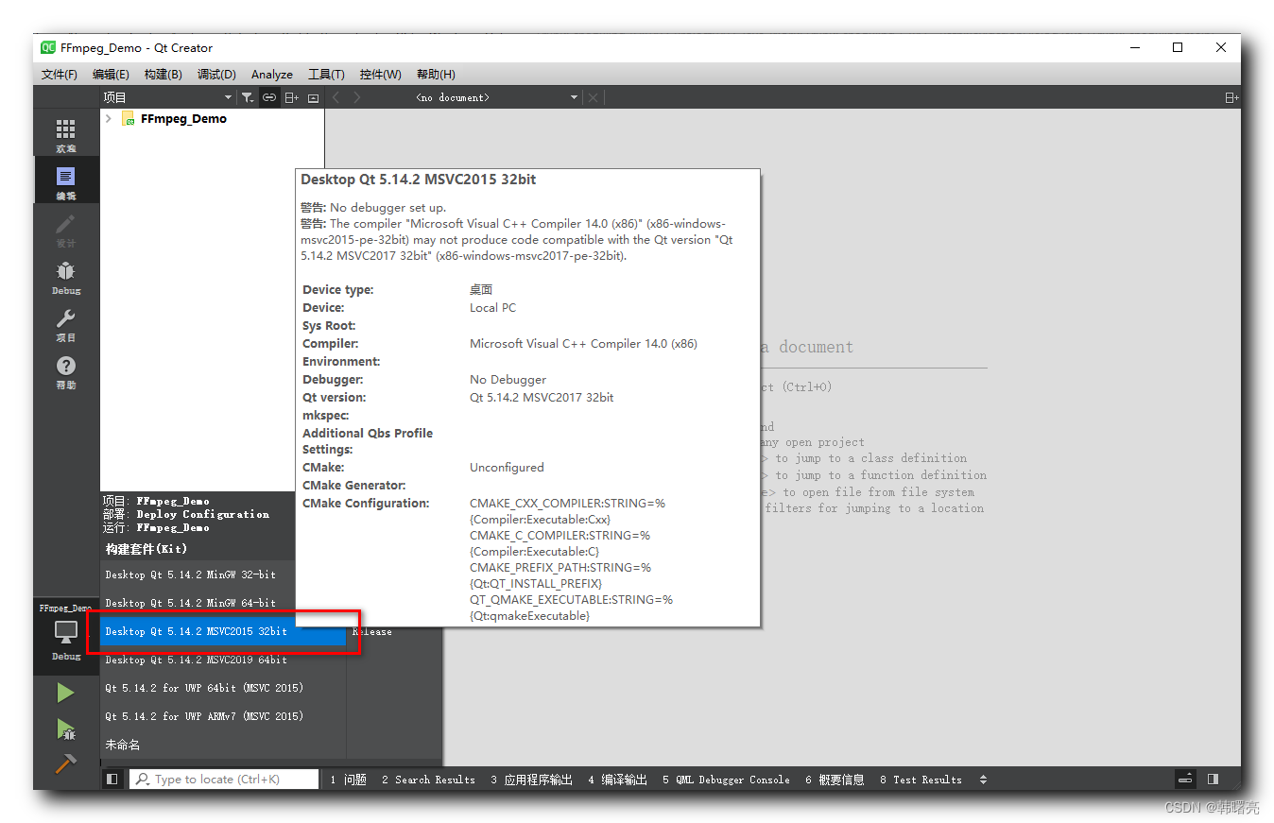
Task: Open the 项目 pane selector dropdown
Action: point(165,96)
